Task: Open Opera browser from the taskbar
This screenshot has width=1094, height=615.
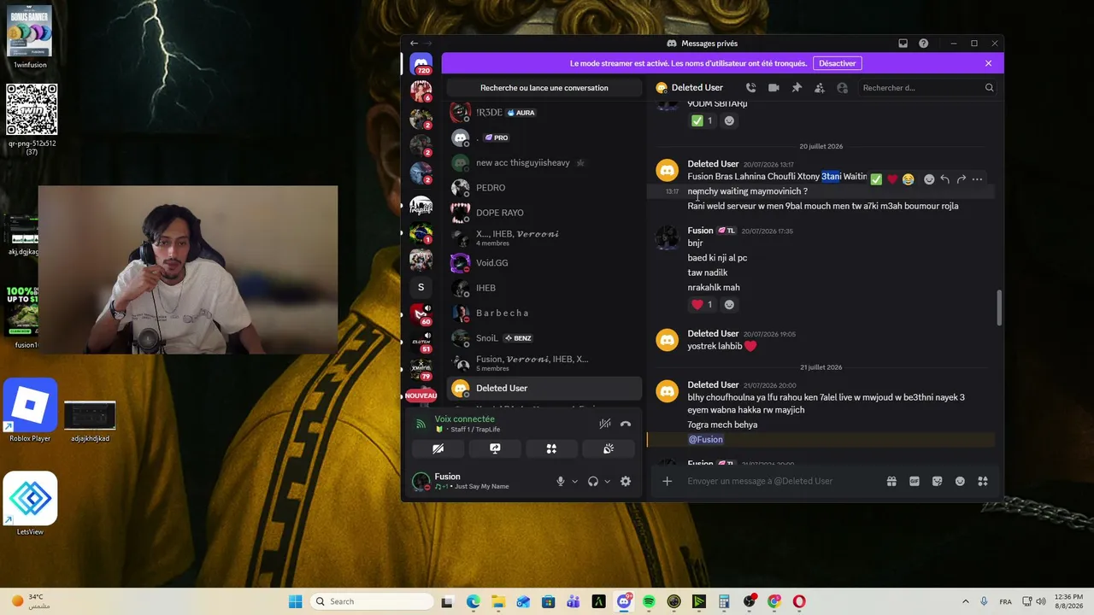Action: [x=799, y=601]
